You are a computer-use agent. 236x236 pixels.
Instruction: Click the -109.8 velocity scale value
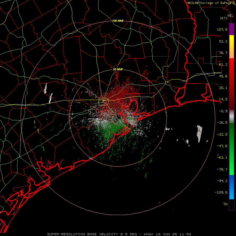click(221, 192)
